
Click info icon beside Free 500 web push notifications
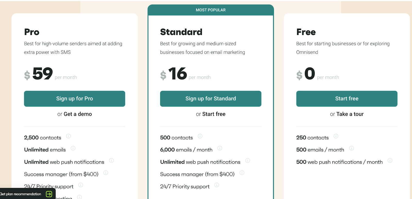[x=390, y=161]
